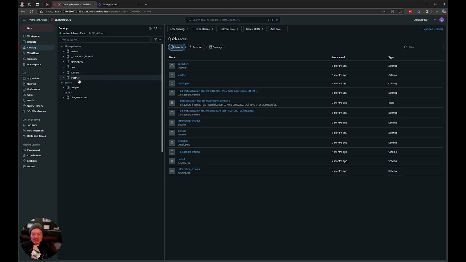Open External Data
Image resolution: width=466 pixels, height=262 pixels.
click(229, 29)
